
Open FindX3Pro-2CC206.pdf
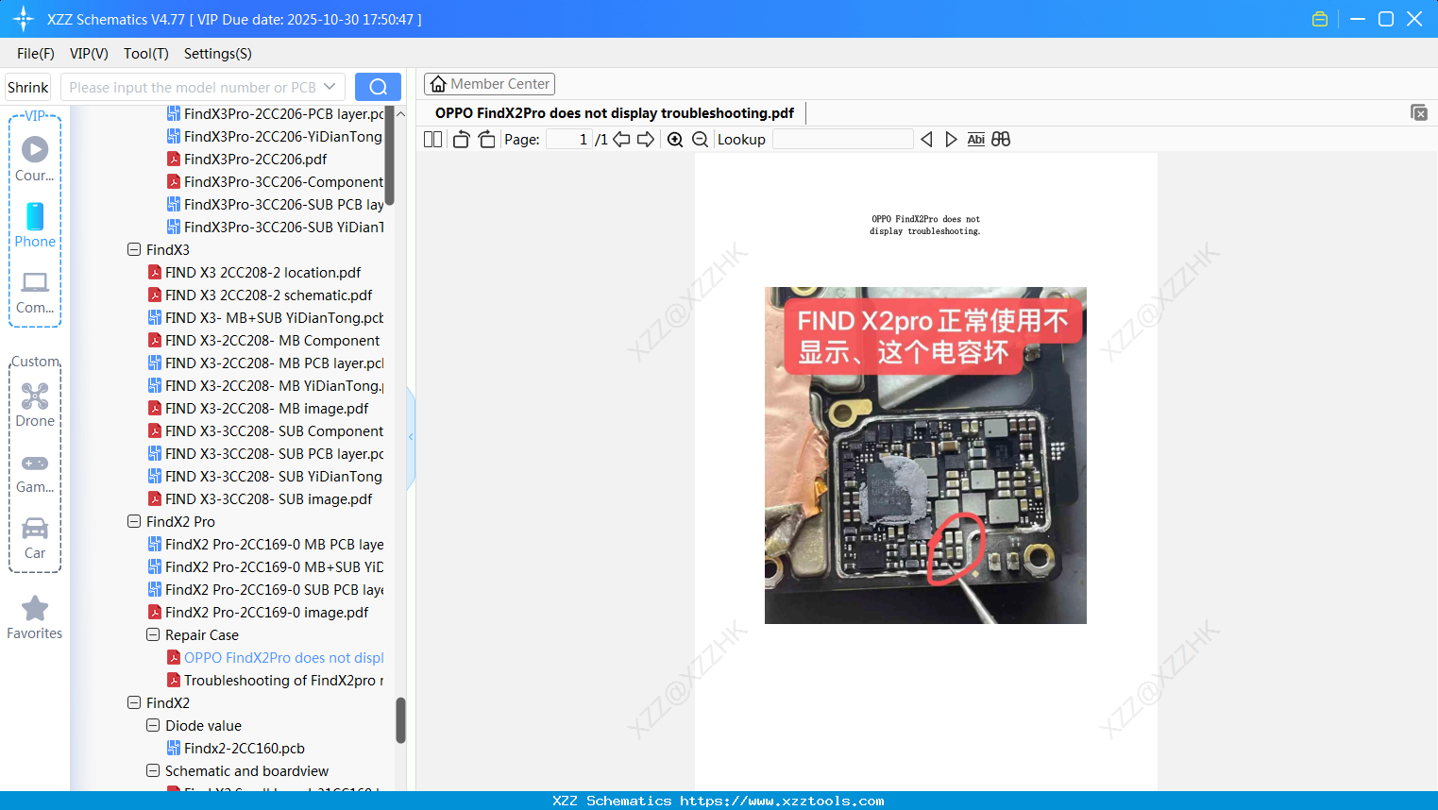(x=256, y=160)
